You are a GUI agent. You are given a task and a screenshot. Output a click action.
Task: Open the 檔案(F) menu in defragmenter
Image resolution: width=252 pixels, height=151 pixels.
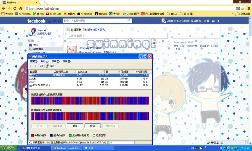click(34, 61)
